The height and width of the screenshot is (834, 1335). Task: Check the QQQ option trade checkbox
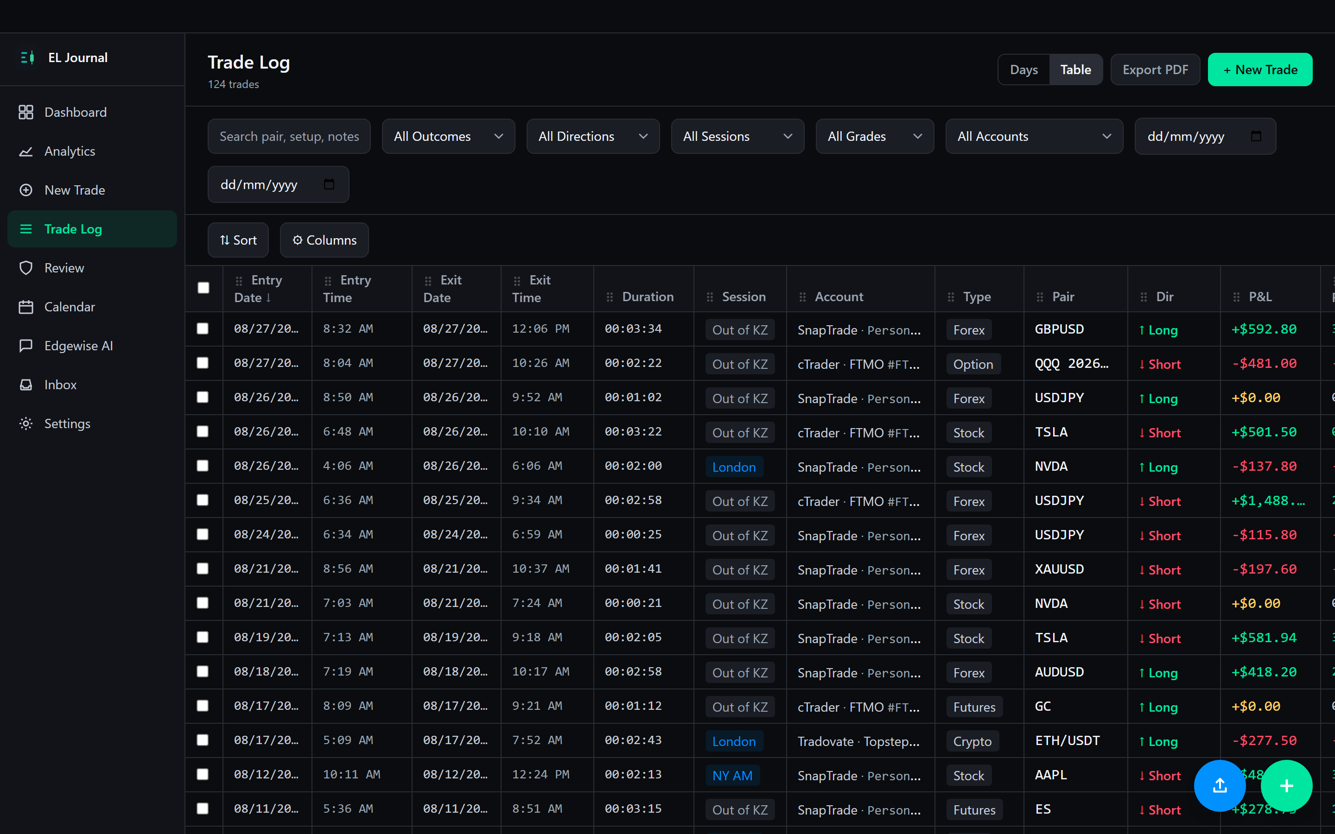click(x=203, y=363)
